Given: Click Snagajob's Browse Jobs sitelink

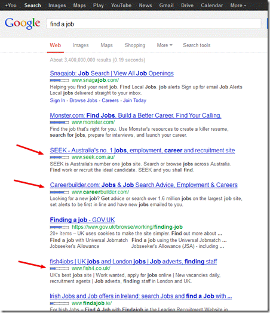Looking at the screenshot, I should pos(83,100).
